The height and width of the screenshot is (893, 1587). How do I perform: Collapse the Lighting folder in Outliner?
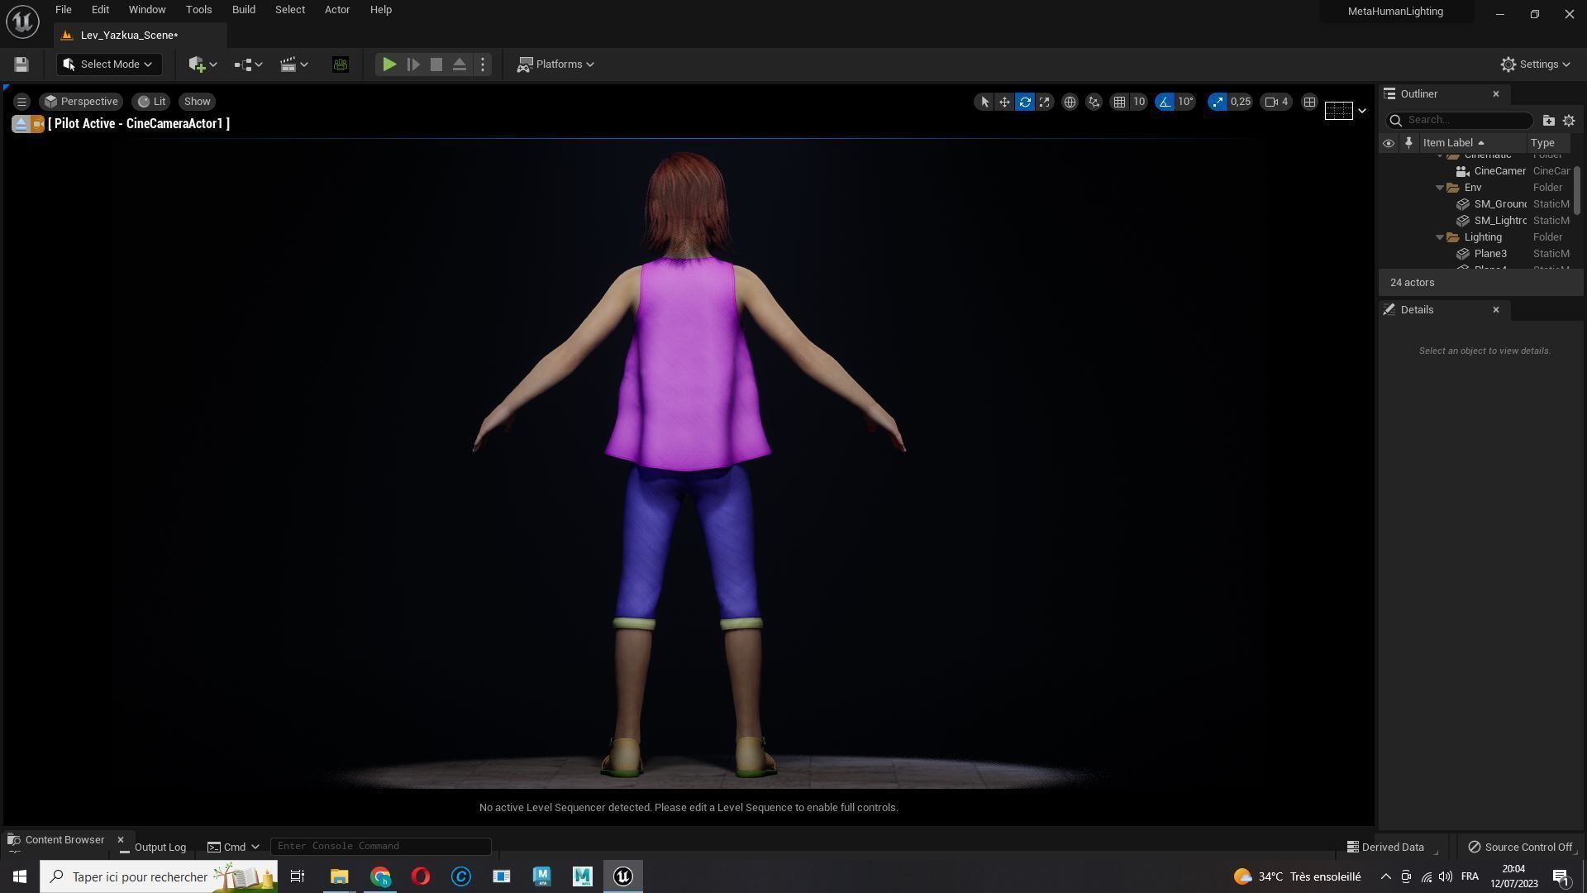1440,237
